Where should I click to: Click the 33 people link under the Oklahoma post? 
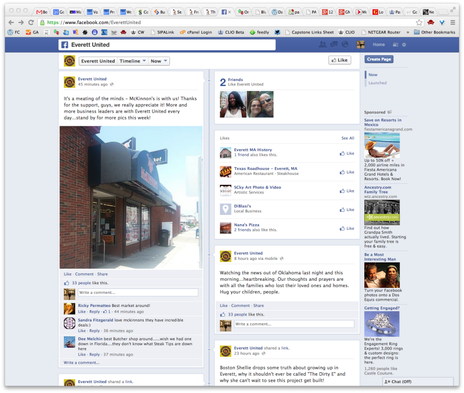(237, 314)
